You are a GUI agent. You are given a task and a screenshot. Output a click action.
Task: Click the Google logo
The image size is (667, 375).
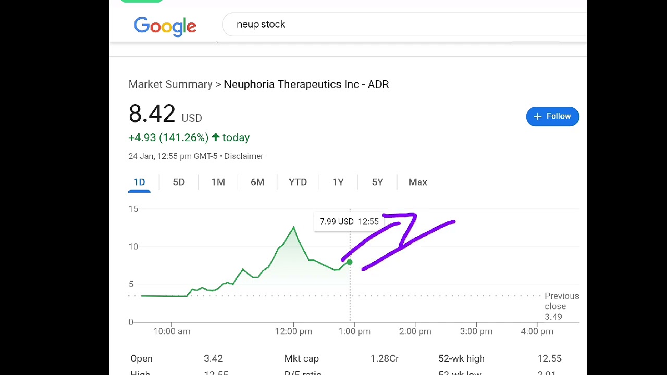[x=165, y=26]
